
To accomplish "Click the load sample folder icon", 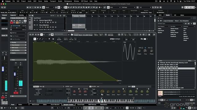I will tap(72, 35).
